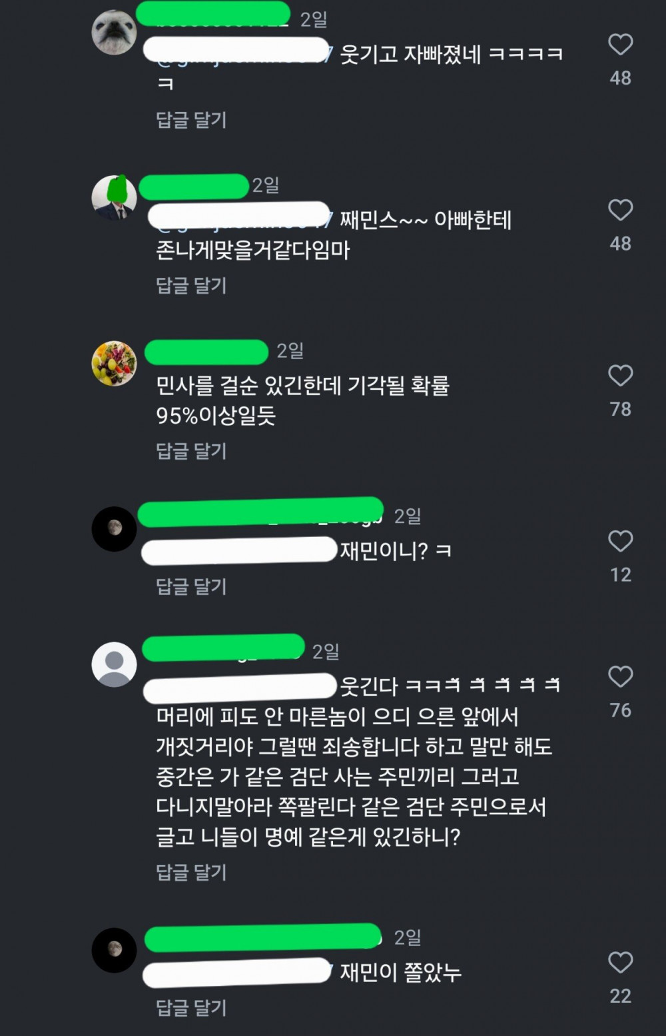
Task: Tap 답글 달기 under '재민이 쫄았누'
Action: tap(191, 1008)
